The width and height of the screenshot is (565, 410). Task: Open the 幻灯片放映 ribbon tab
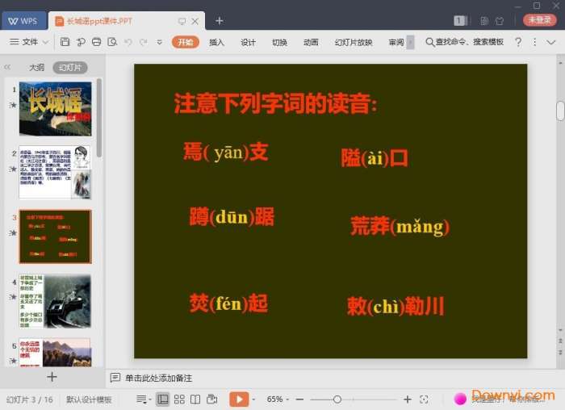354,42
